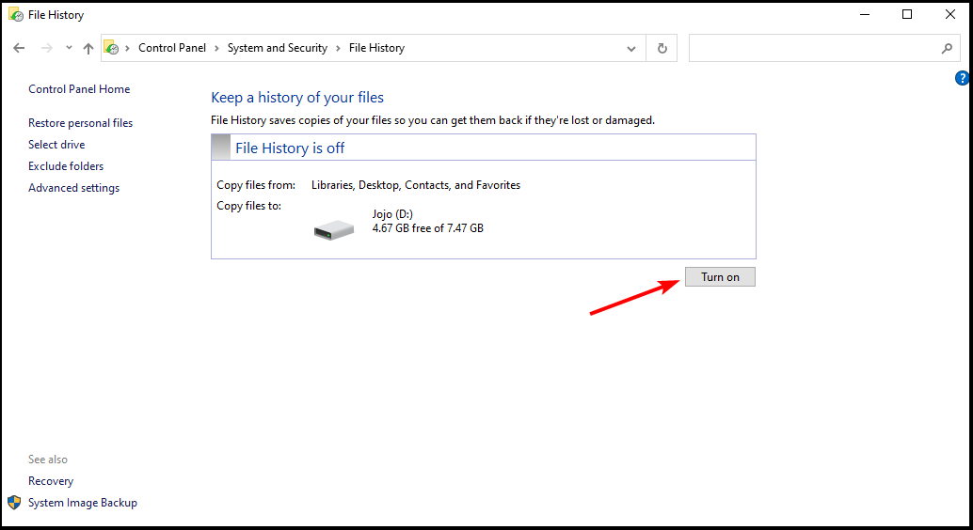Go up one level with Up arrow
The height and width of the screenshot is (530, 973).
tap(88, 48)
